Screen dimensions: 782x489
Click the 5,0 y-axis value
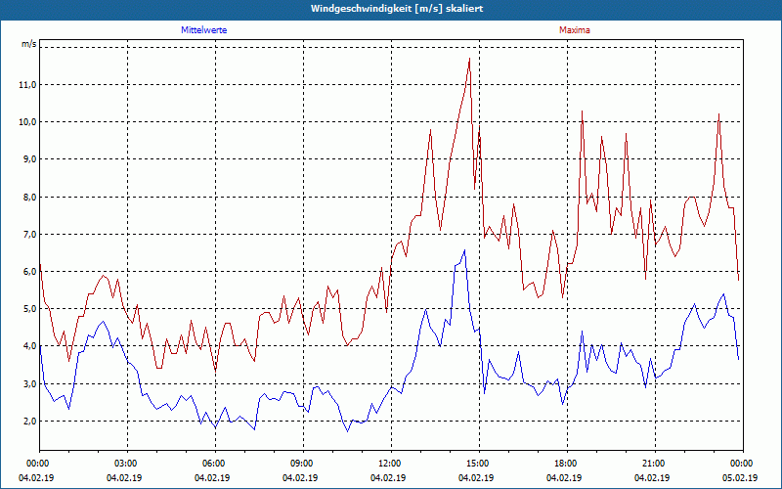[x=29, y=309]
